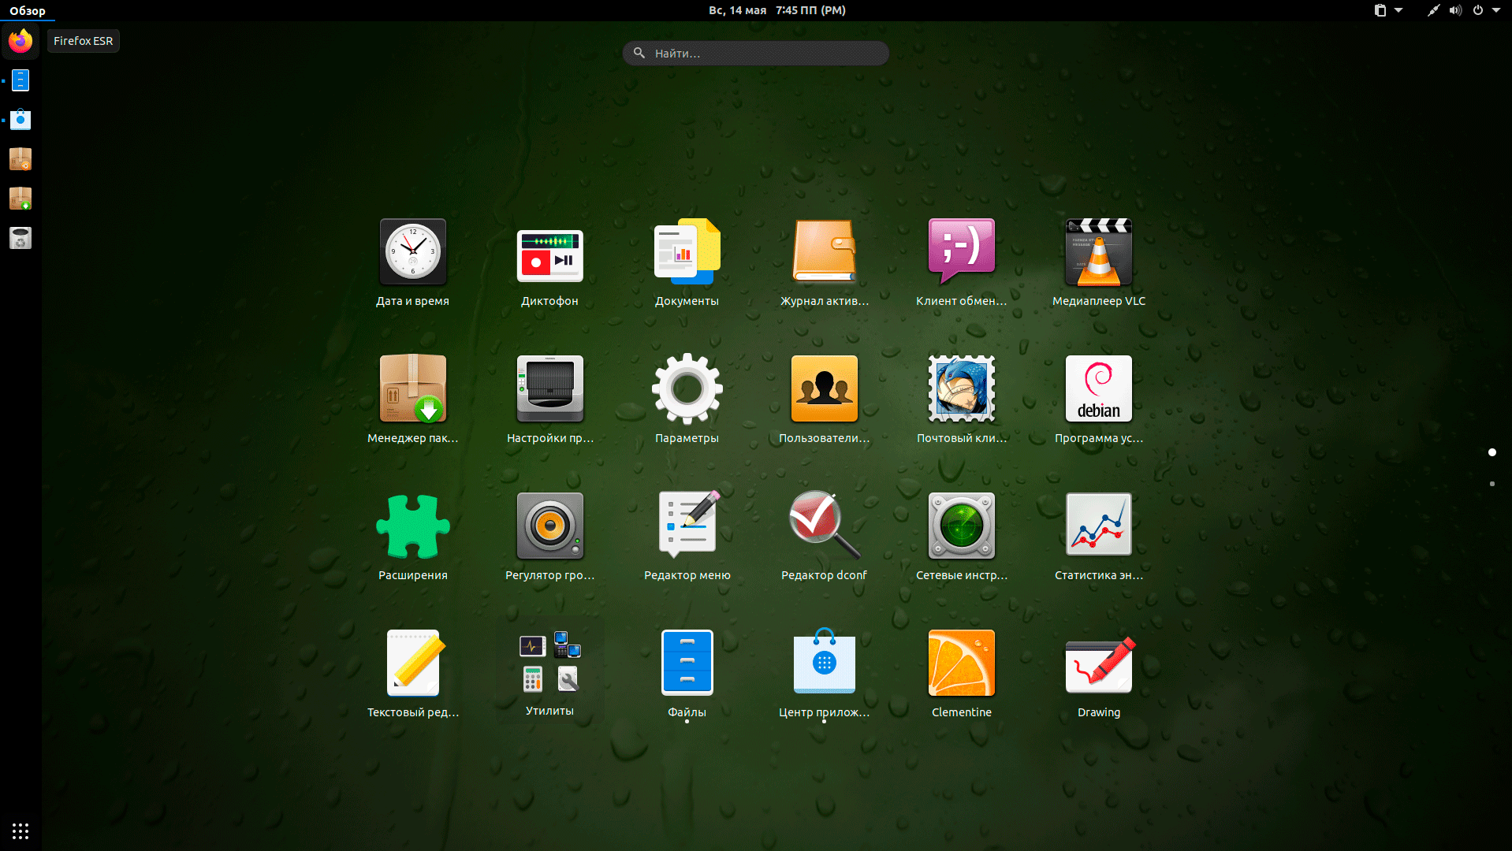
Task: Click the volume speaker icon in the top bar
Action: 1455,10
